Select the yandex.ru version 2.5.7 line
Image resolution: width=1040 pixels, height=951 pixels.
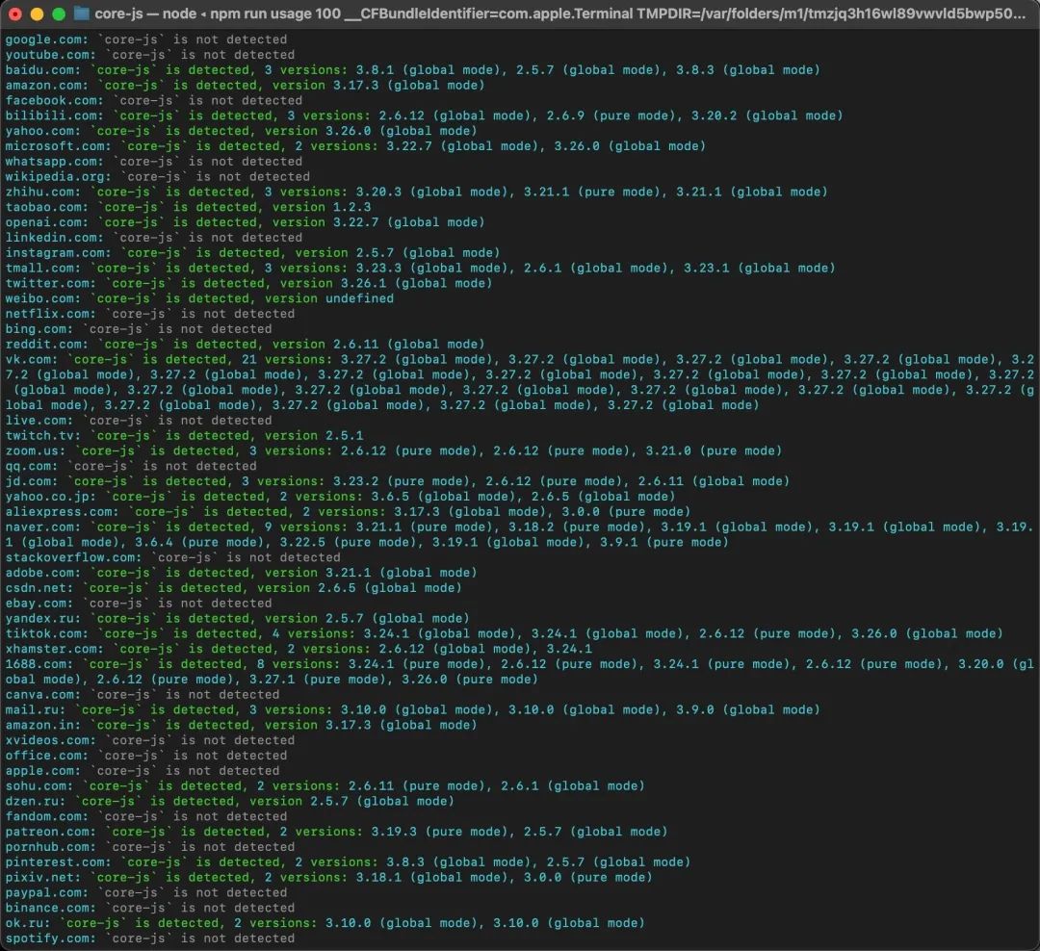click(238, 620)
